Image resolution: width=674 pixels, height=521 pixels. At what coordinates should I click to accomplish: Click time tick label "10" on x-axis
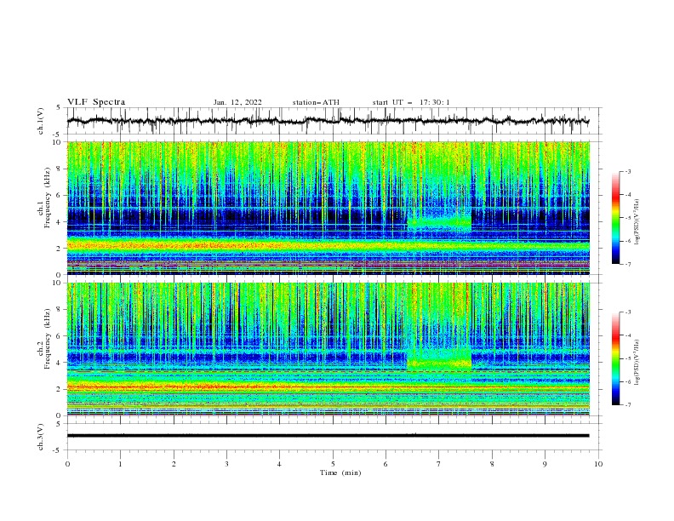tap(598, 464)
